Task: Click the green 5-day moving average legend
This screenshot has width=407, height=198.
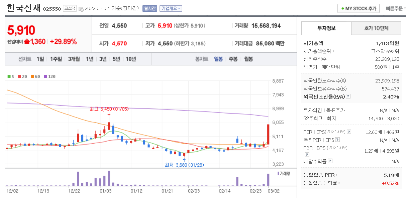Action: click(11, 76)
